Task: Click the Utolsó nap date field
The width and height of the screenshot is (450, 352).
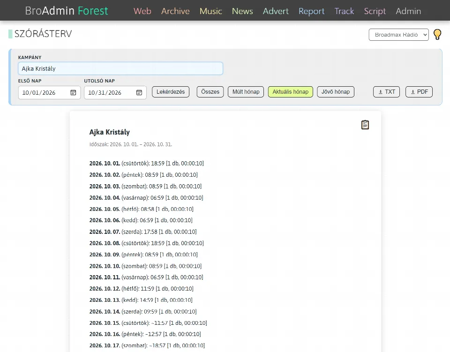Action: tap(115, 93)
